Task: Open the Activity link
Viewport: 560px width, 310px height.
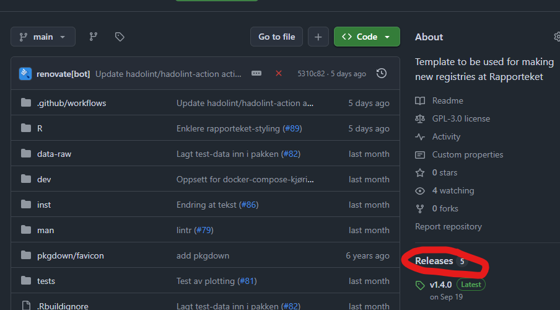Action: point(446,136)
